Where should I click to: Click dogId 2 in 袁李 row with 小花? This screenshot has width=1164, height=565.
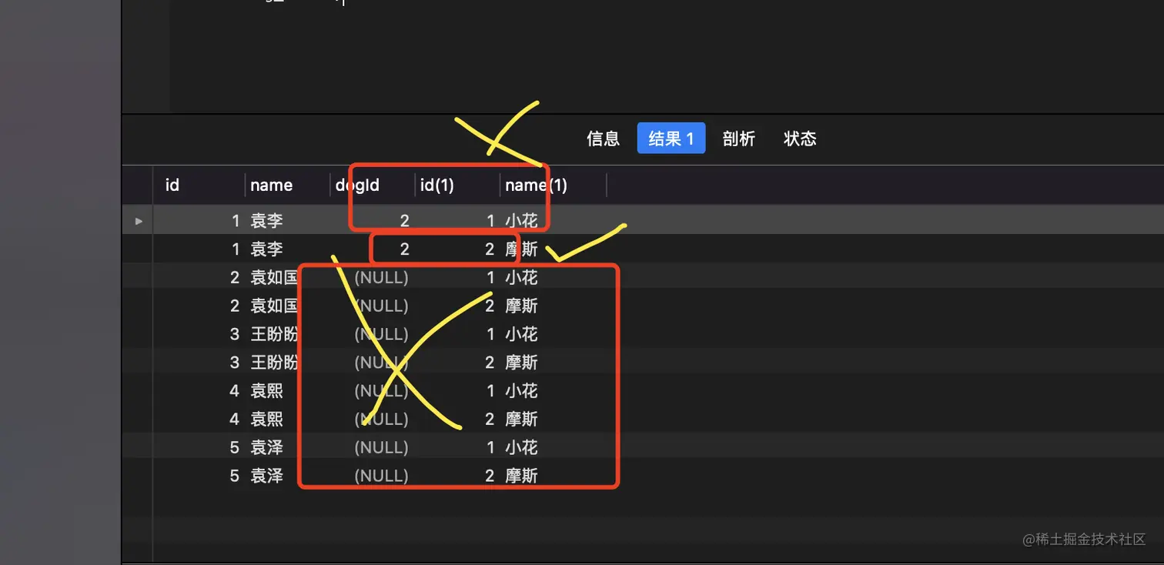point(404,221)
